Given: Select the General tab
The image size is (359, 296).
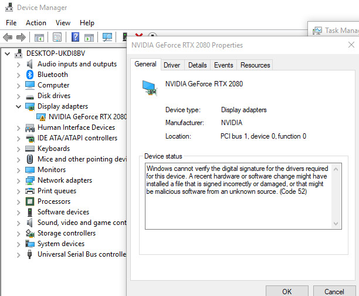Looking at the screenshot, I should (145, 64).
